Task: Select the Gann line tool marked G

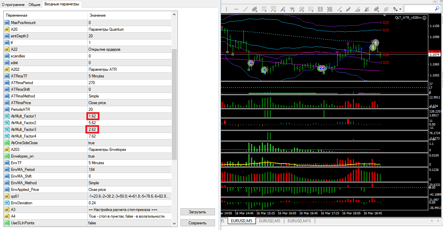Action: coord(339,9)
